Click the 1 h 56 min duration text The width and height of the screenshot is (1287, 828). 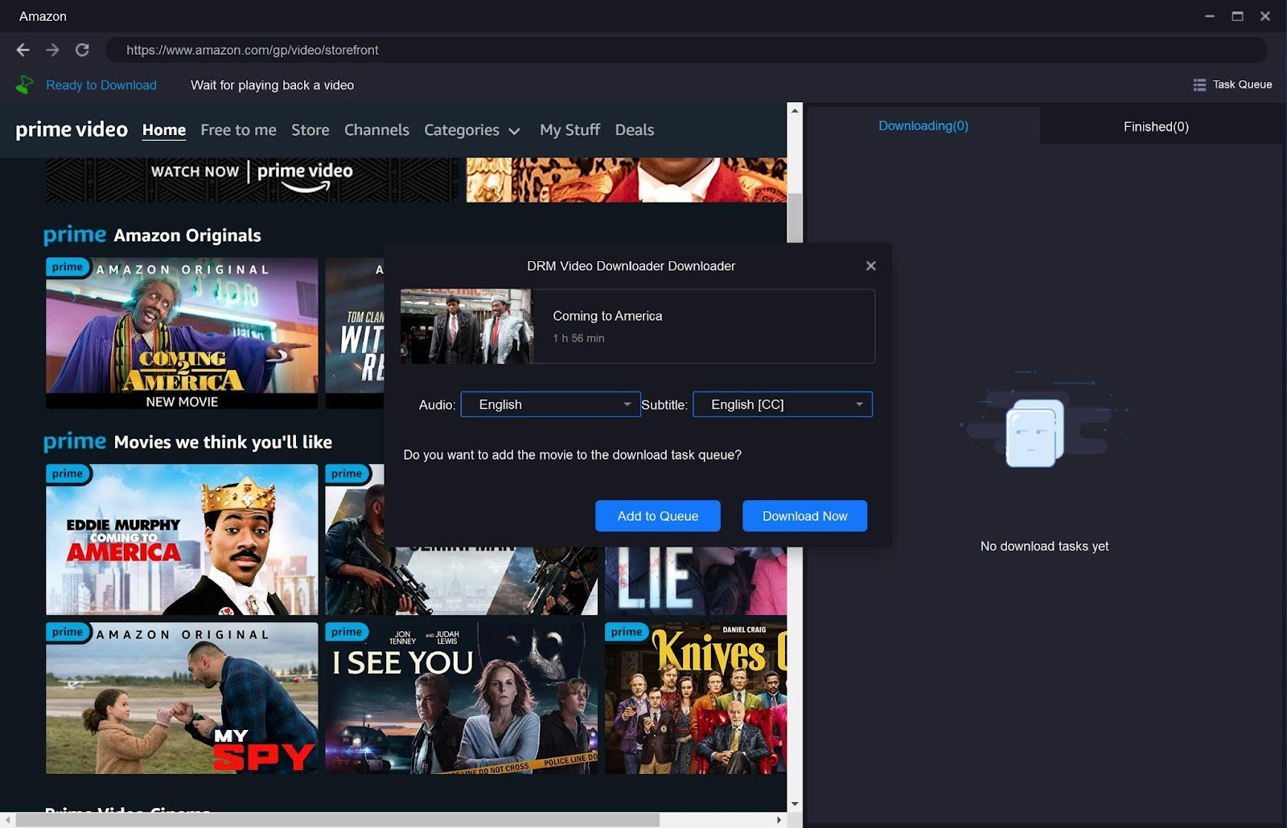(x=578, y=338)
